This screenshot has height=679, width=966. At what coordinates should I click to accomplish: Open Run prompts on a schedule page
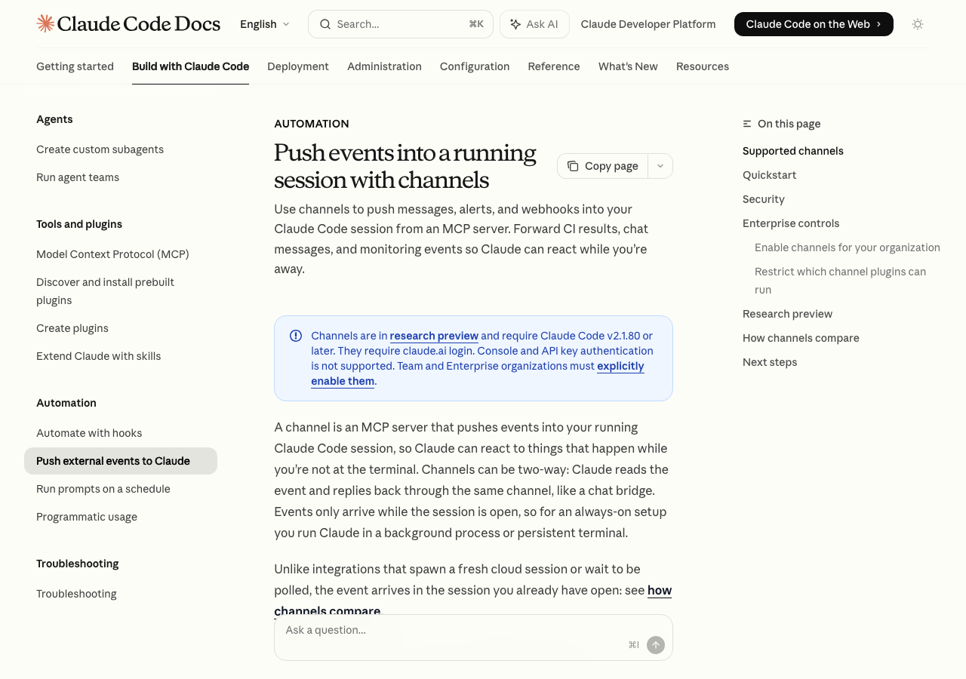point(103,489)
